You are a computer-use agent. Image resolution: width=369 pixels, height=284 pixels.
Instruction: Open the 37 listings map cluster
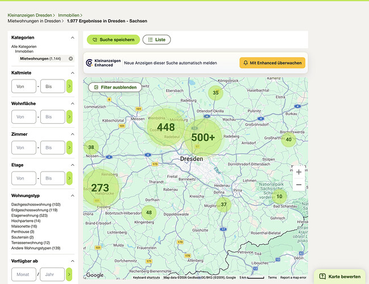click(x=224, y=204)
